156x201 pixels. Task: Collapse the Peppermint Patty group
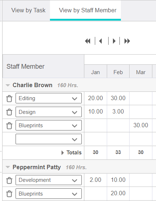pyautogui.click(x=8, y=167)
